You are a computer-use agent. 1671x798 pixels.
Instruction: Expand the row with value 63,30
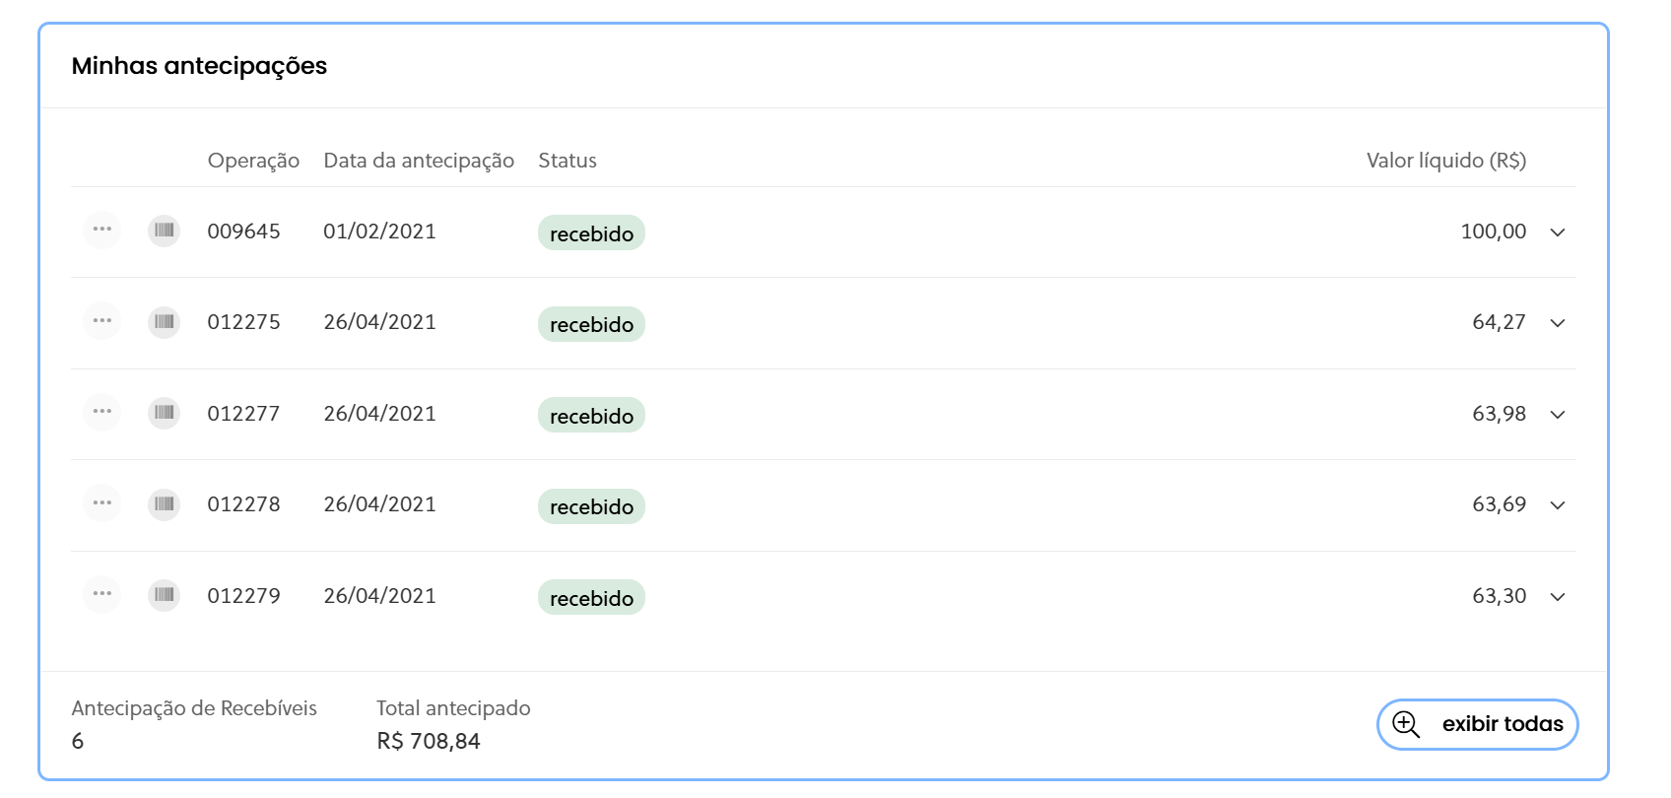(1558, 597)
